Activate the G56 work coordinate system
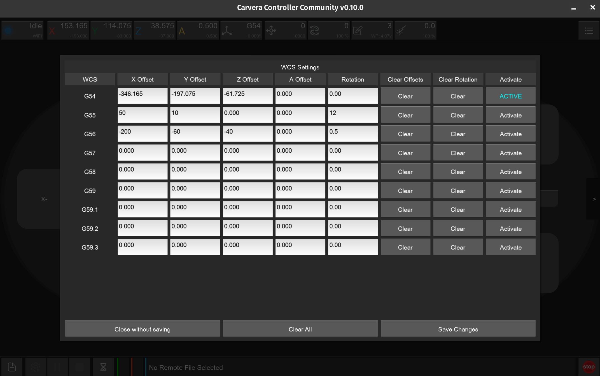Viewport: 600px width, 376px height. pos(510,134)
